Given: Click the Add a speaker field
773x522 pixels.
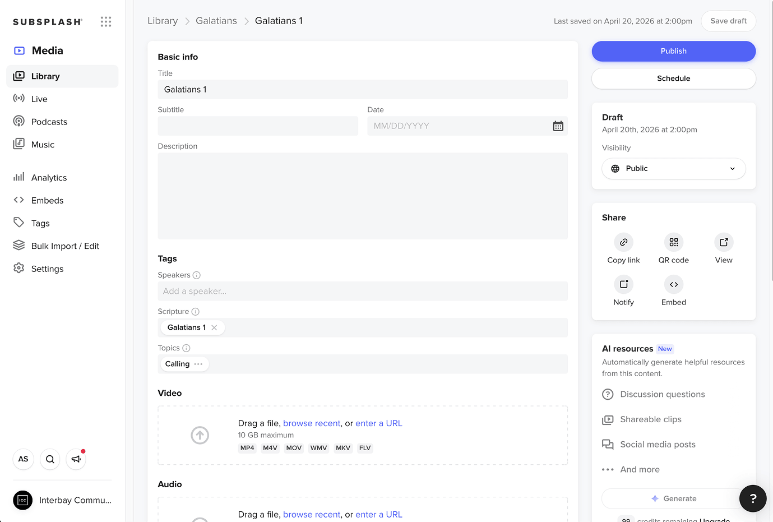Looking at the screenshot, I should 363,292.
